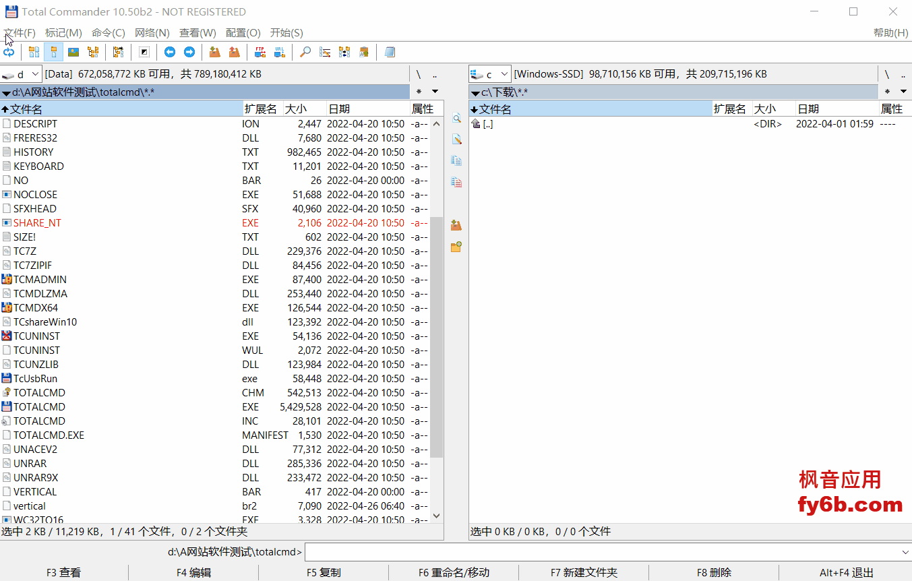Launch the notepad icon in toolbar

coord(390,52)
